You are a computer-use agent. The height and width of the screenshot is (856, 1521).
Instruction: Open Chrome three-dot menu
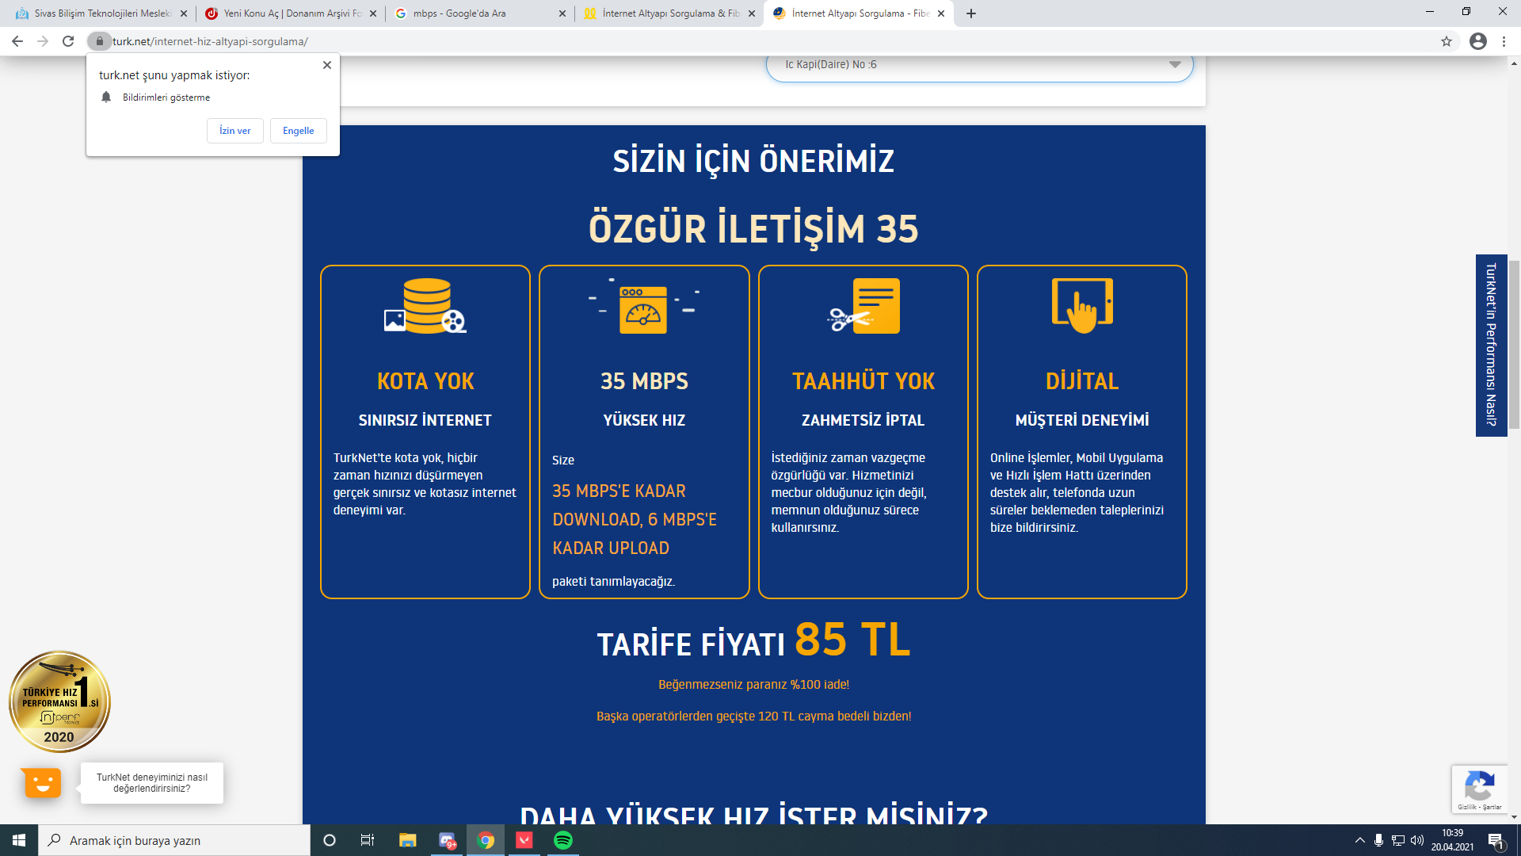[x=1504, y=41]
